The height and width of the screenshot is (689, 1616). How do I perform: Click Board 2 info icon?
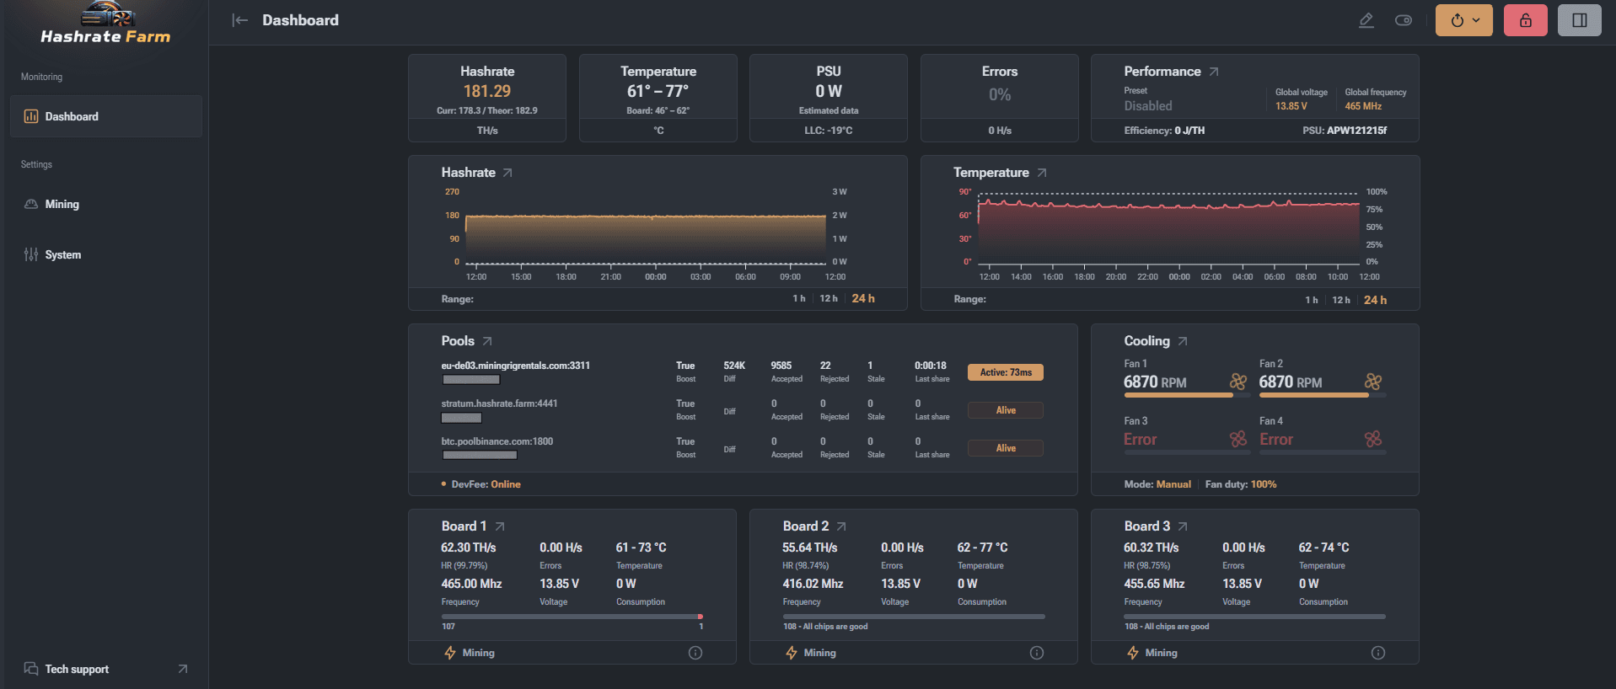(x=1037, y=653)
